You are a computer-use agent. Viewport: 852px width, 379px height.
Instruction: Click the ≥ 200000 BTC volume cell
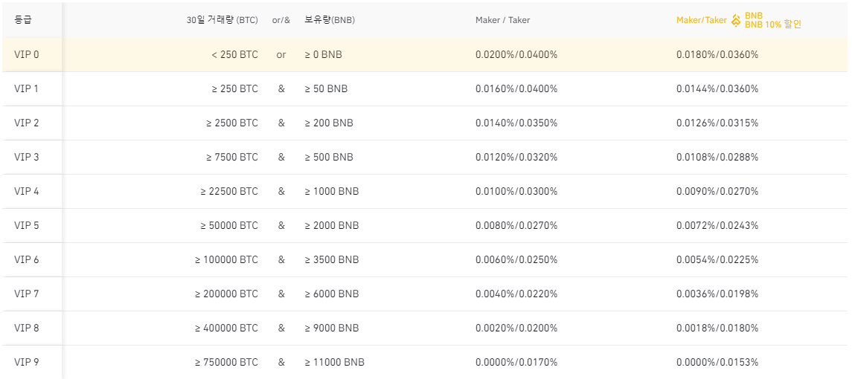[x=227, y=294]
